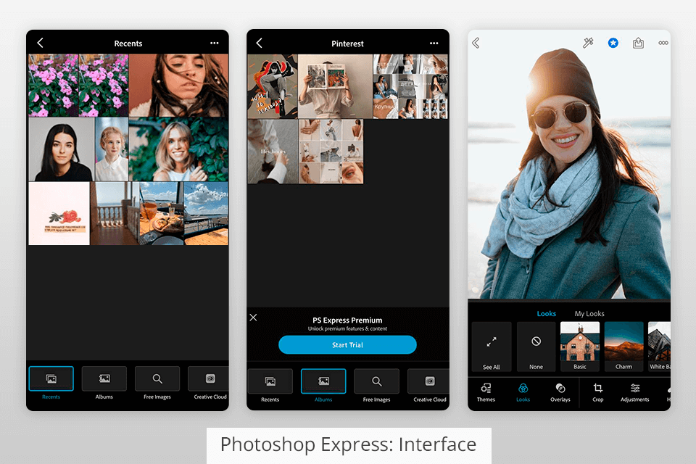This screenshot has width=696, height=464.
Task: Open the woman holding magazine photo
Action: pos(335,86)
